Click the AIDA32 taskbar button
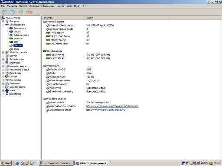 [x=91, y=163]
